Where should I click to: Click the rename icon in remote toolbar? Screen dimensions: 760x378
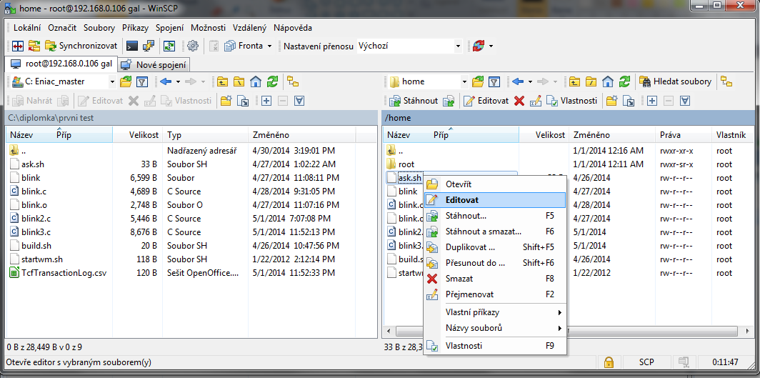[x=535, y=101]
